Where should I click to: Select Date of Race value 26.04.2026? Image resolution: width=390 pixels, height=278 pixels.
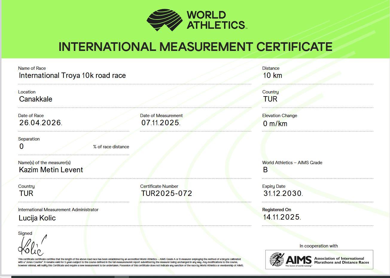[40, 123]
